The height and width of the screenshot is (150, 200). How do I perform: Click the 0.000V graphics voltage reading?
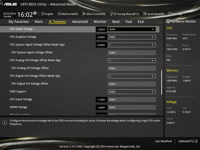101,37
